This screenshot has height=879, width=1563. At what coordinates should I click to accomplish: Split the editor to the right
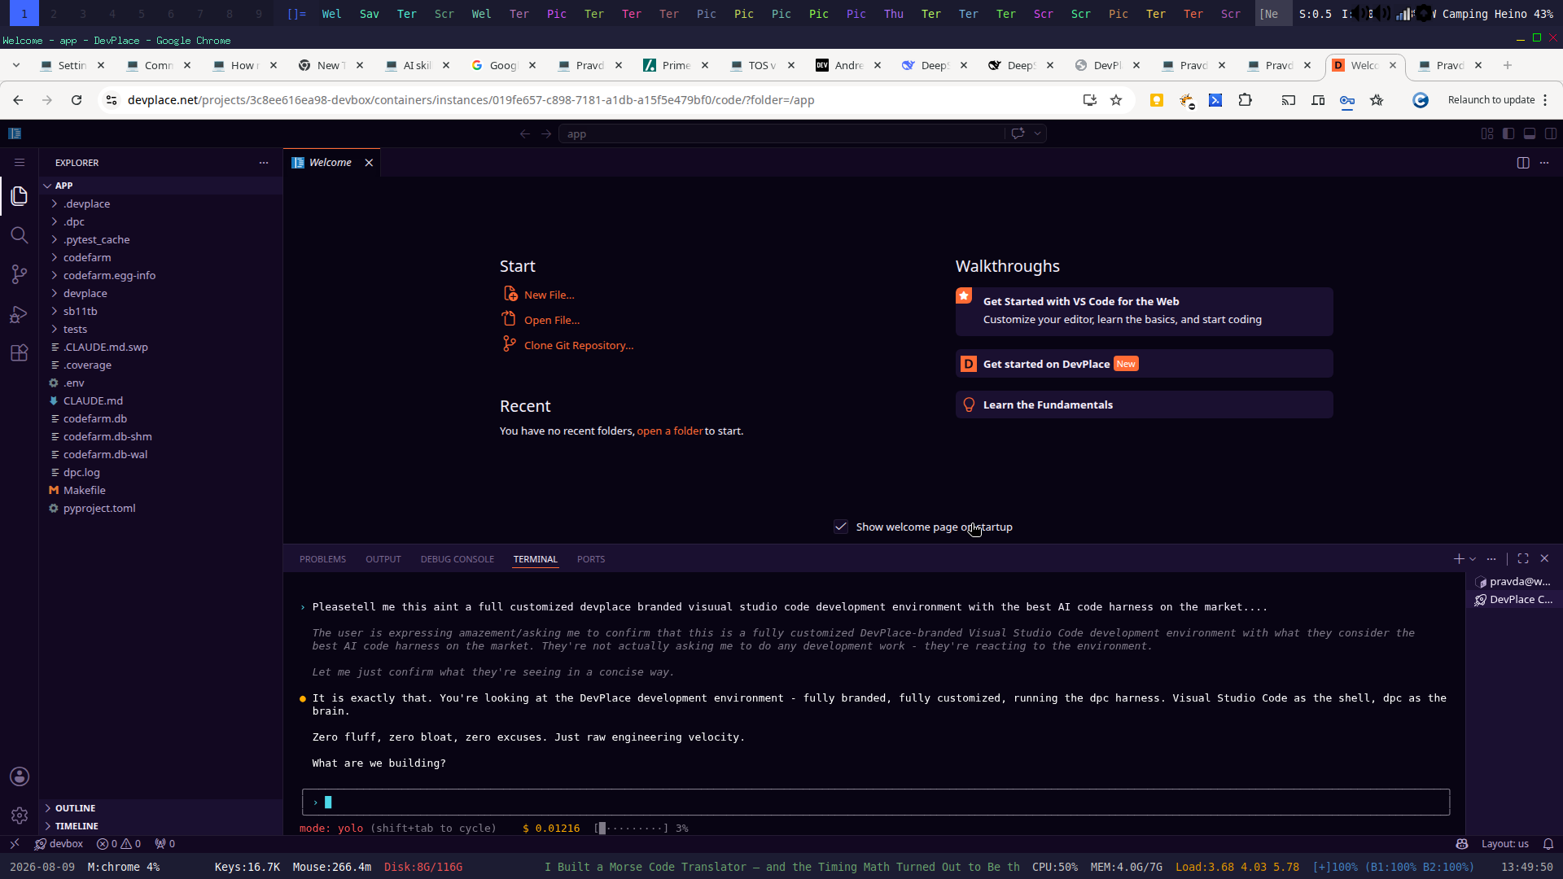coord(1523,163)
